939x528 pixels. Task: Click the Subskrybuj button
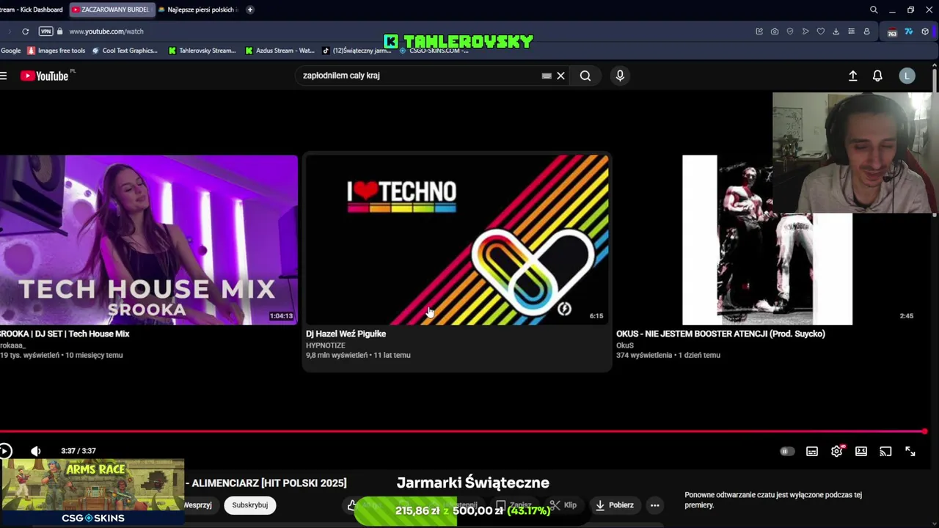250,505
